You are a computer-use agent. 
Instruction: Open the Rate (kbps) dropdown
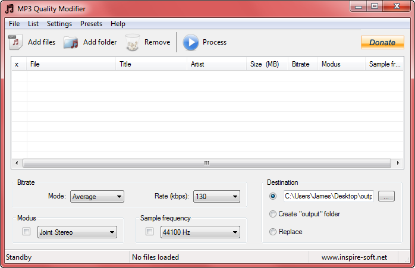tap(216, 197)
